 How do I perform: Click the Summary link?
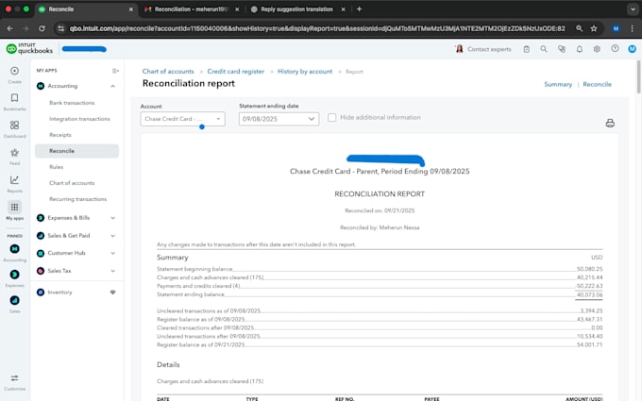pos(558,84)
